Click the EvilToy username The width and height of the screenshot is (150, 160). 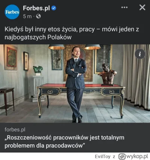tap(103, 157)
